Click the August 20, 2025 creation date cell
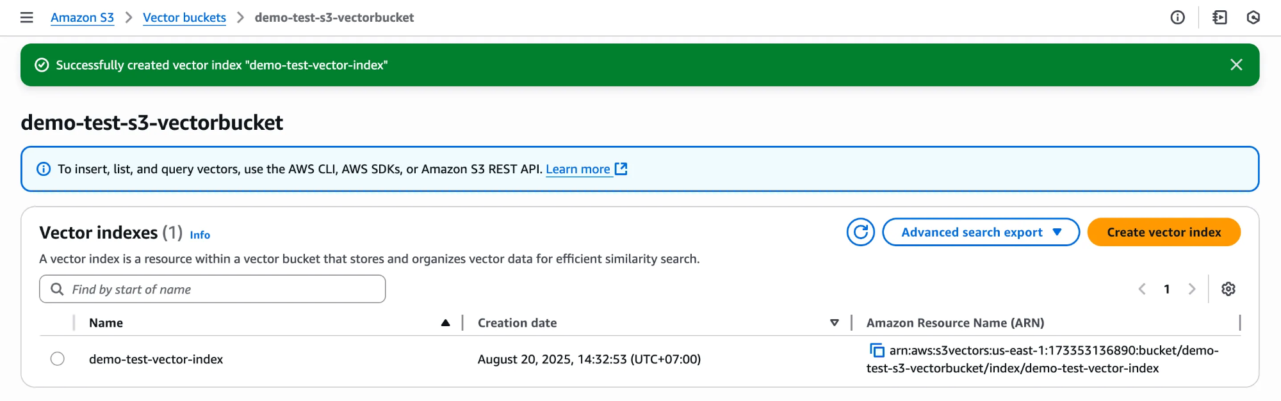Screen dimensions: 1281x401 [589, 359]
